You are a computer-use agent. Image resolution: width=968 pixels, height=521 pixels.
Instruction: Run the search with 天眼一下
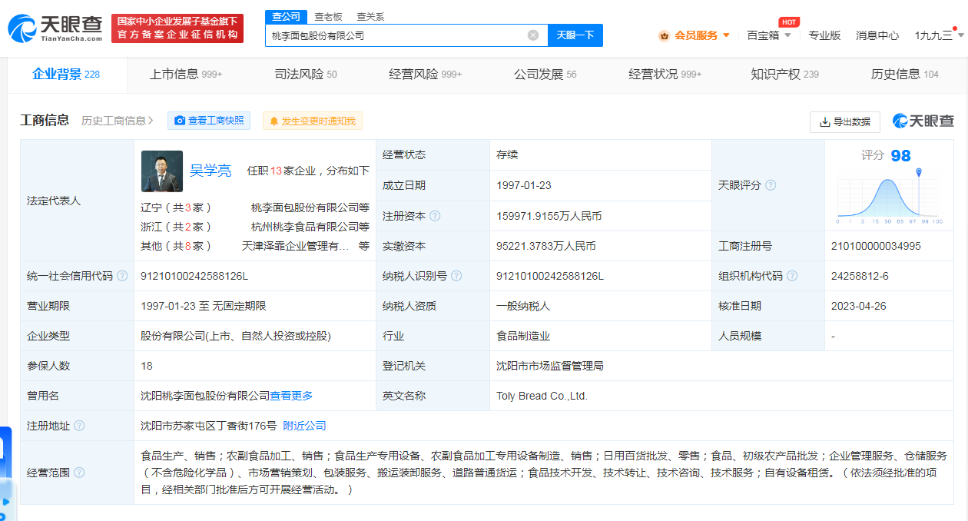pos(575,35)
